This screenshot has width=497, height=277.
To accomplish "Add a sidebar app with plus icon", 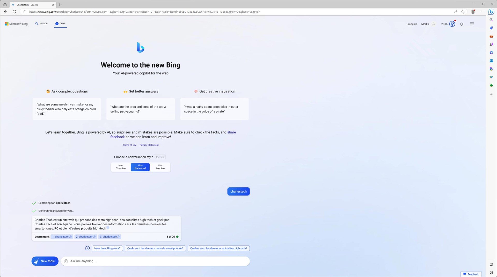I will (491, 94).
